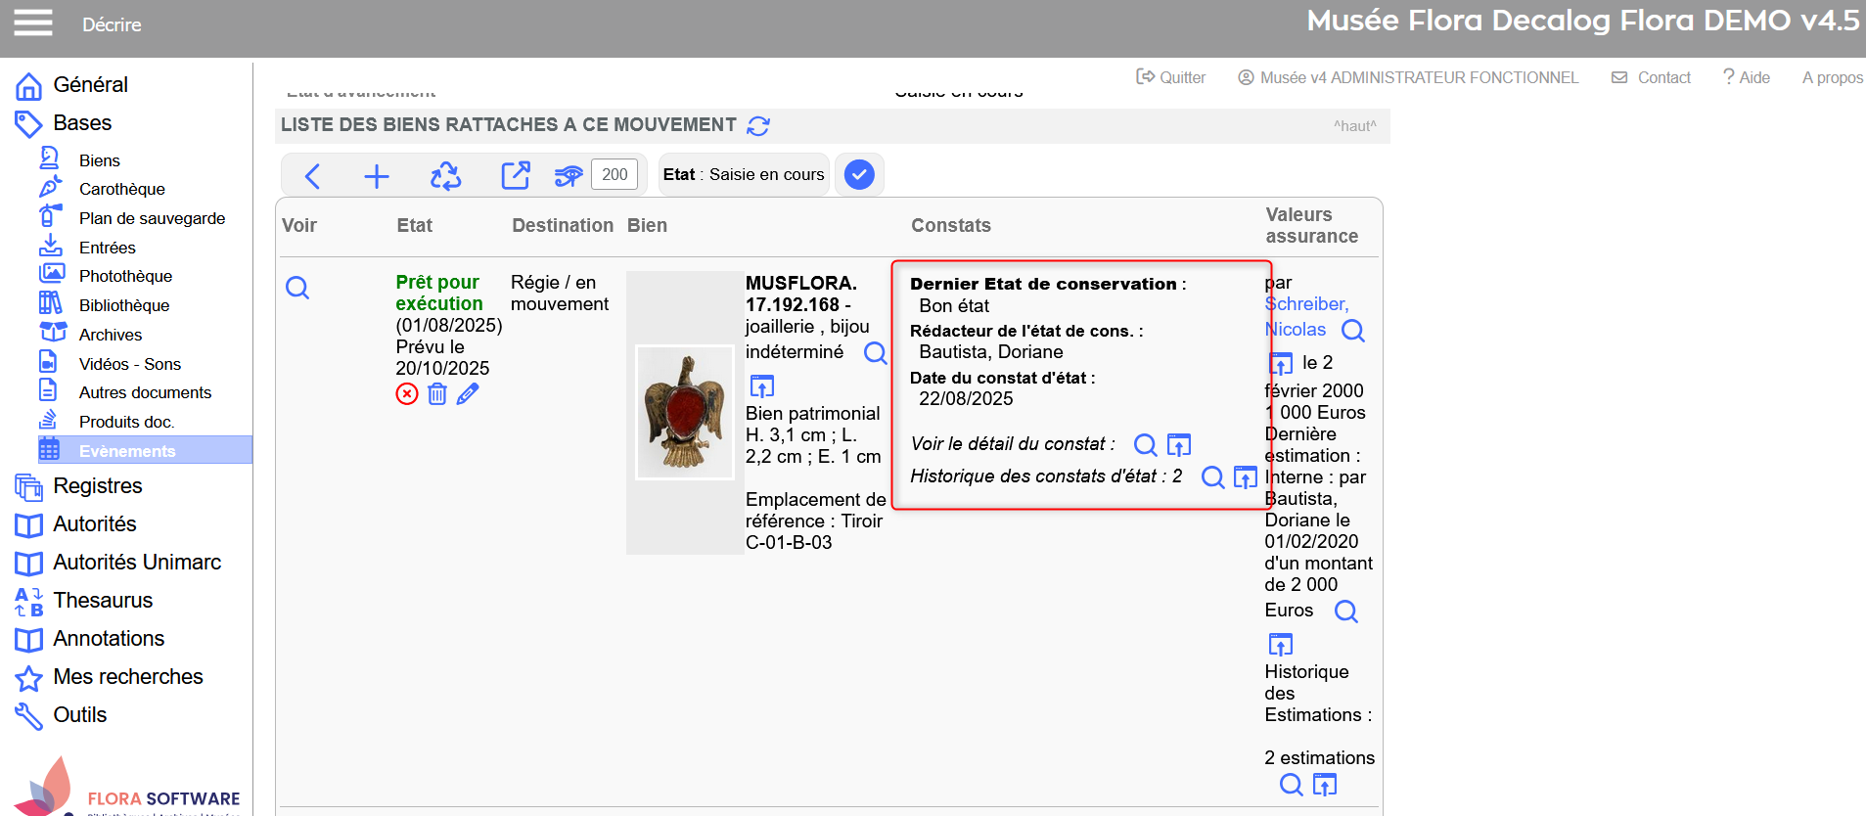Delete the item using the trash icon
The height and width of the screenshot is (816, 1866).
[x=437, y=394]
